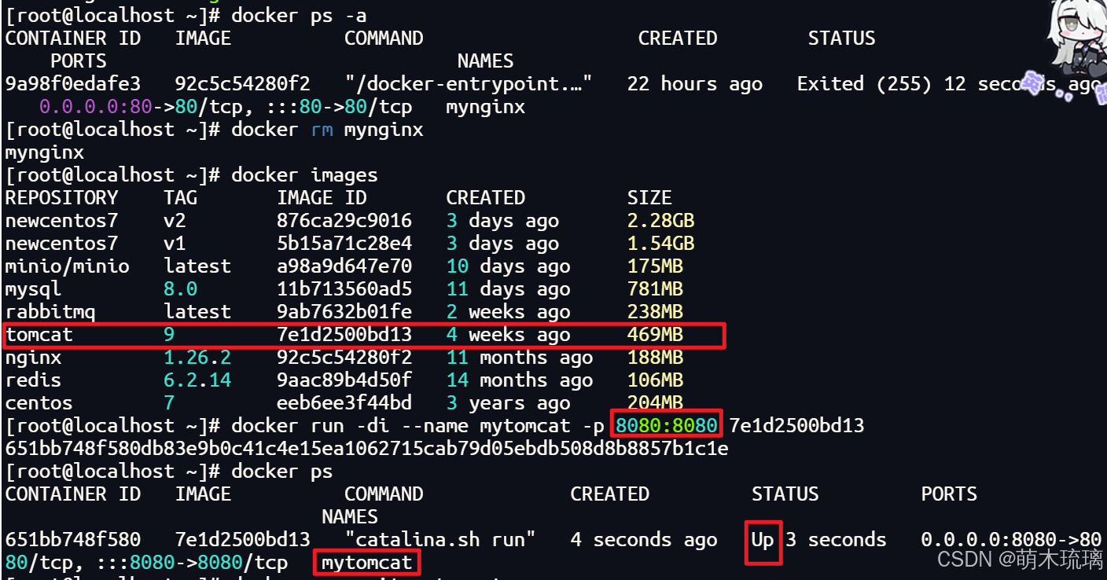
Task: Click container ID 651bb748f580 in docker ps row
Action: coord(73,540)
